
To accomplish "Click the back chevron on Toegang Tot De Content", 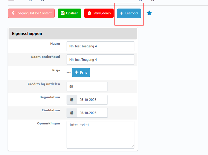I will 13,13.
